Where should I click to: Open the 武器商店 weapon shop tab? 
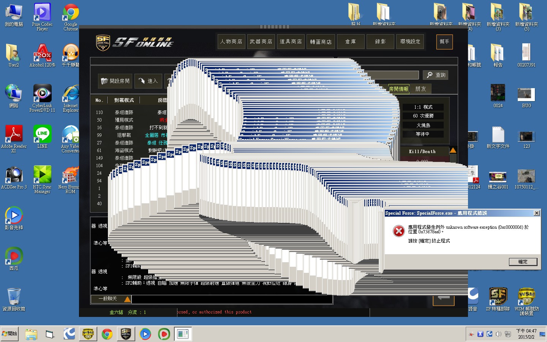(261, 42)
